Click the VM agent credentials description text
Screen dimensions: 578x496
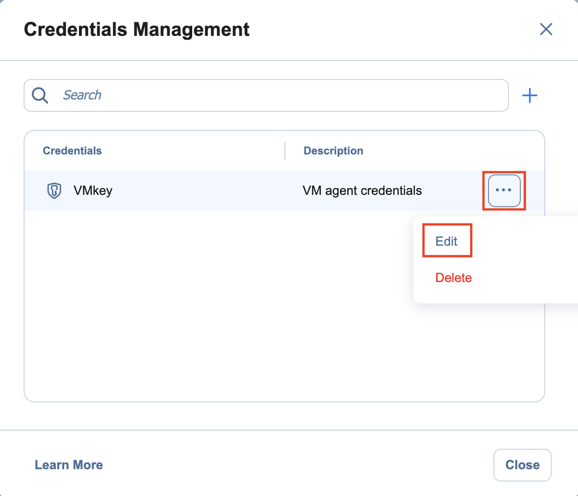point(362,191)
